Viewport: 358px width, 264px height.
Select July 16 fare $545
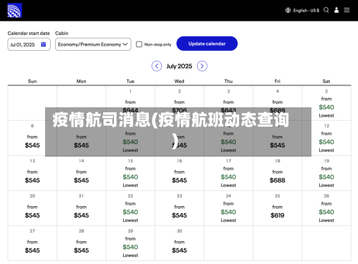click(179, 173)
